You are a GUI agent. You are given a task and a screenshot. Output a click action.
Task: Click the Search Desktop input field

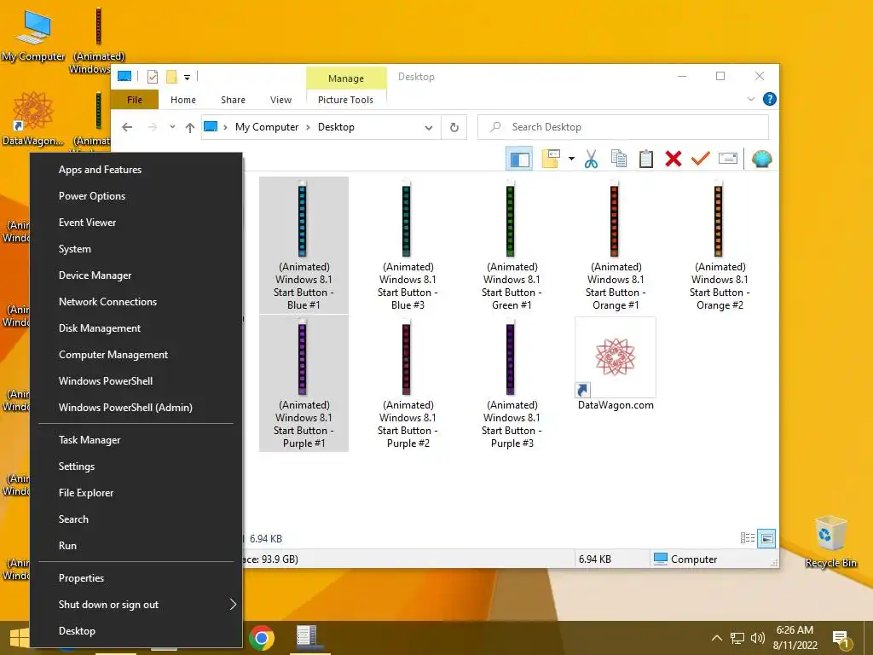(x=623, y=128)
